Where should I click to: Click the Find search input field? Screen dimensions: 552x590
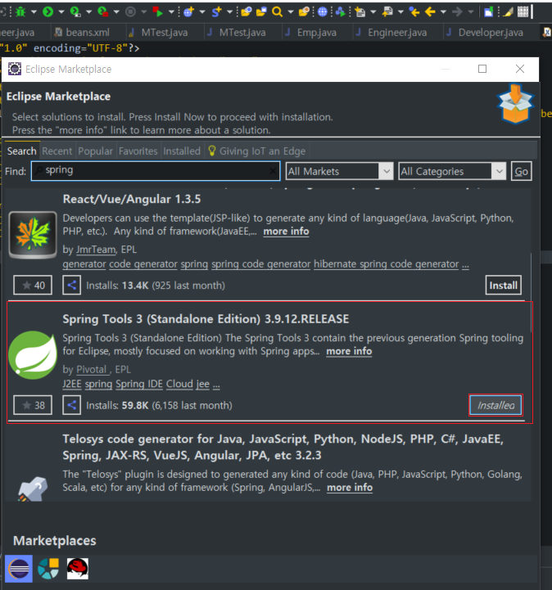pyautogui.click(x=156, y=171)
